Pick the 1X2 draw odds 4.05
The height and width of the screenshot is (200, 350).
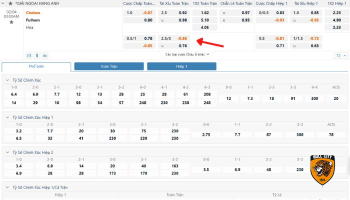pos(204,28)
